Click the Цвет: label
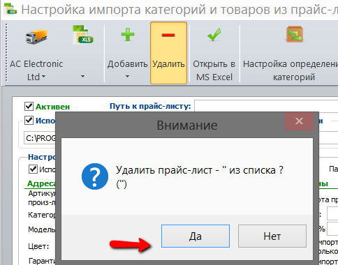Viewport: 338px width, 265px height. 38,246
